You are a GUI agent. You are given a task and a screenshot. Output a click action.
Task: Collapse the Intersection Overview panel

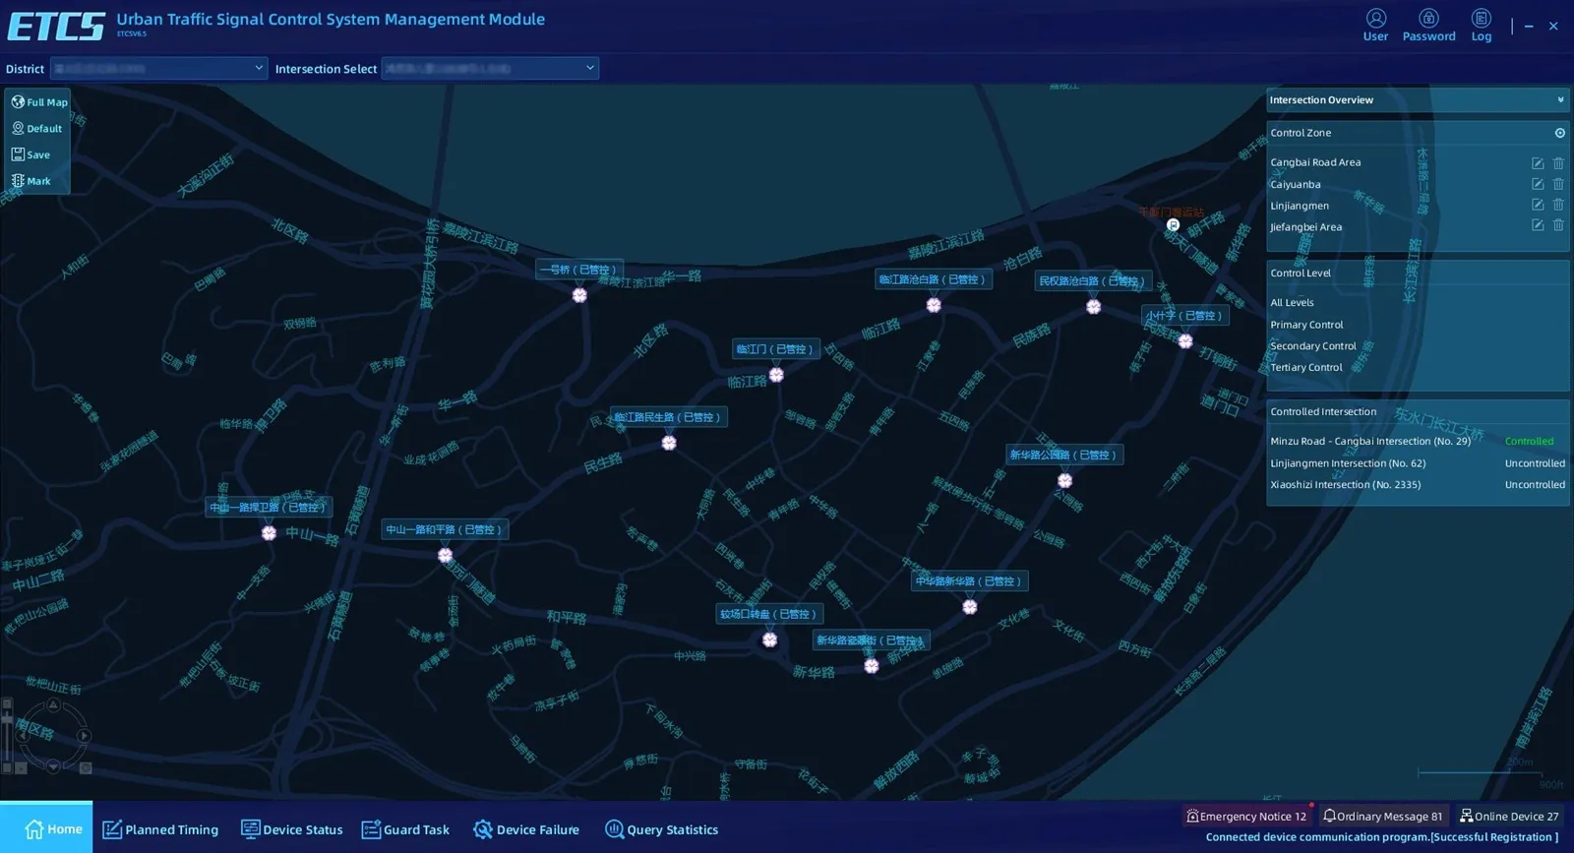[1560, 100]
